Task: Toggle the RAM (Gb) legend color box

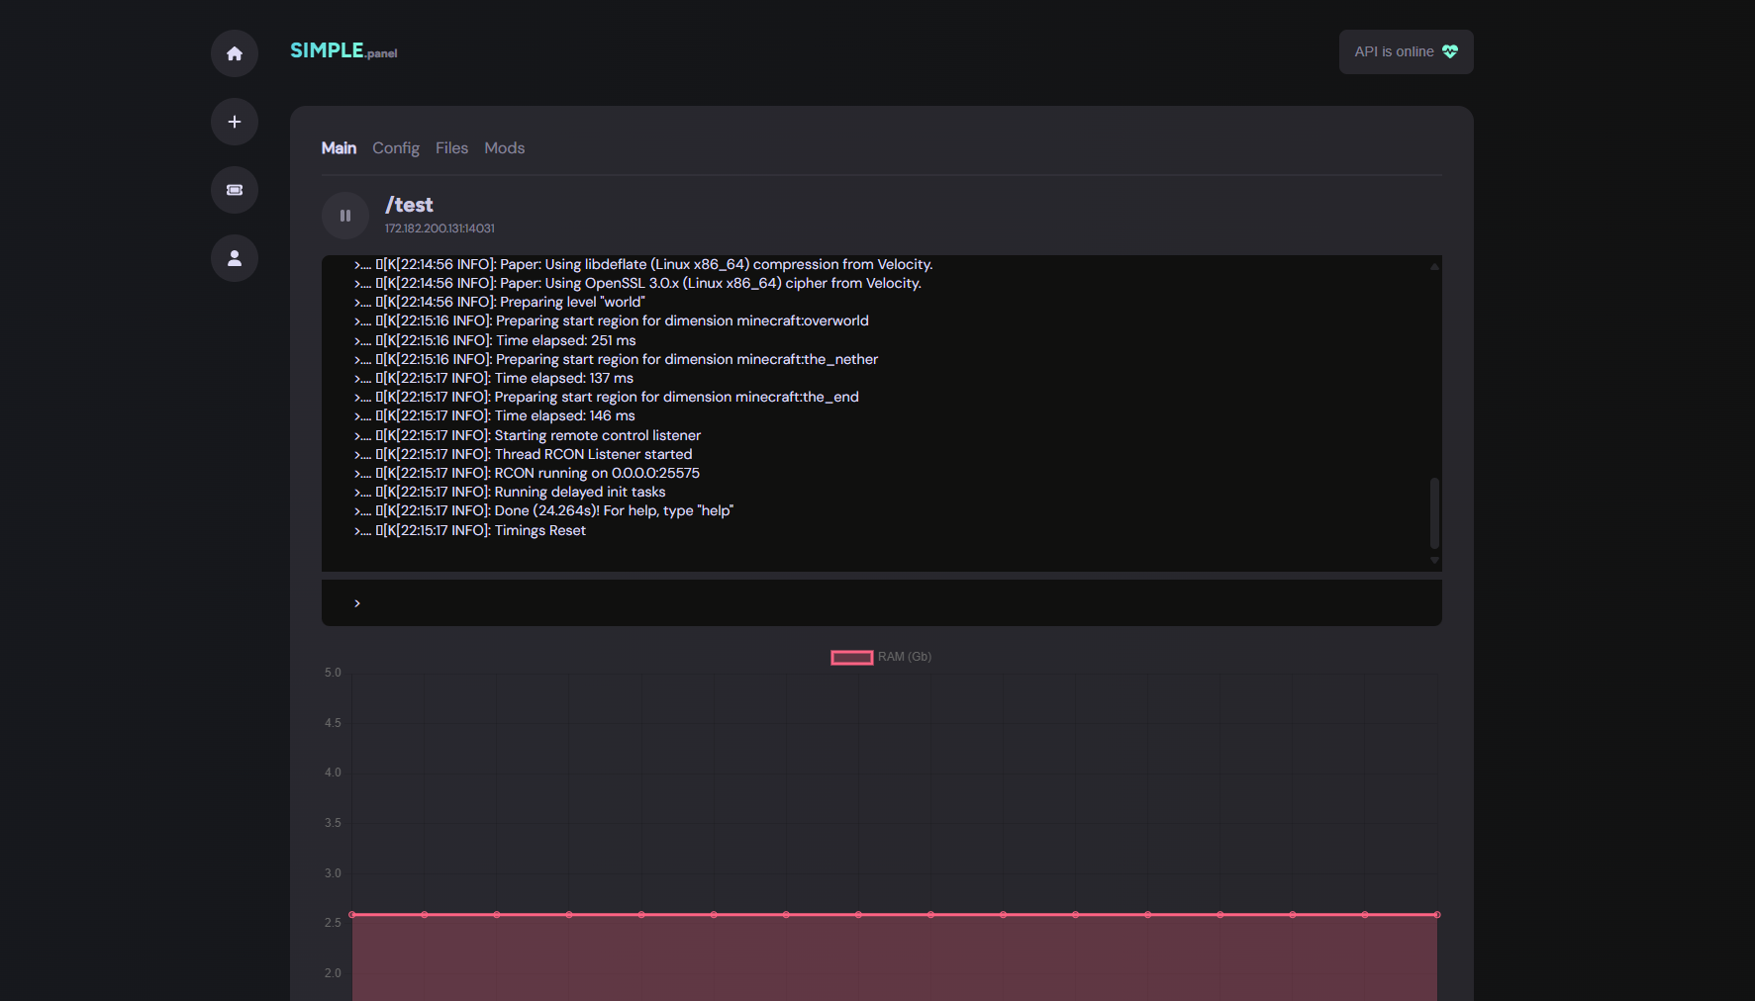Action: coord(851,658)
